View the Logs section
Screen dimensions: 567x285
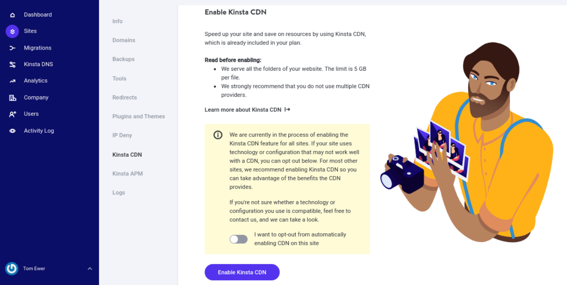pos(119,192)
